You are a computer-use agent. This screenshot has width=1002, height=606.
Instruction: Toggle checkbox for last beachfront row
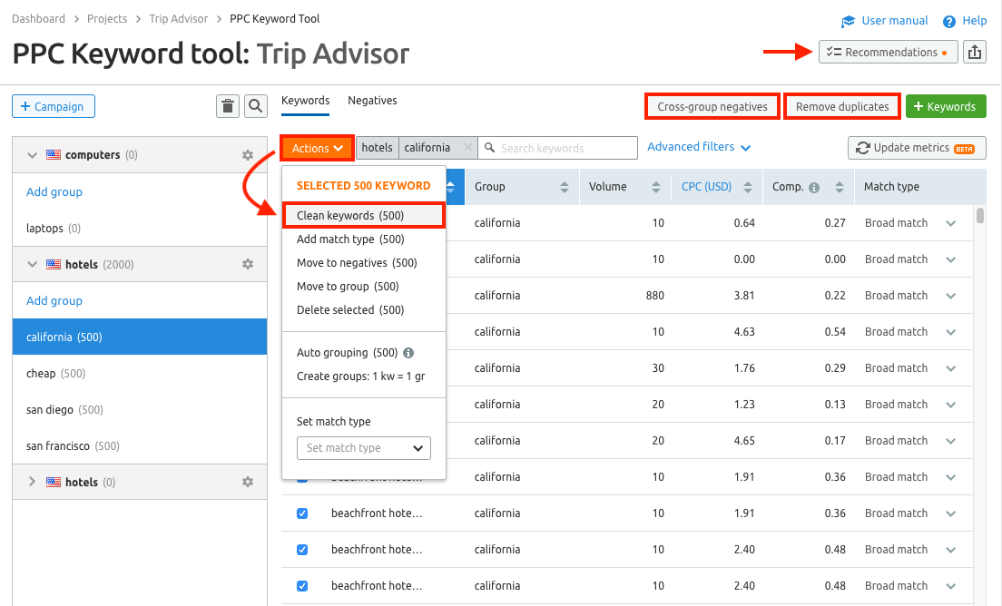(x=302, y=586)
